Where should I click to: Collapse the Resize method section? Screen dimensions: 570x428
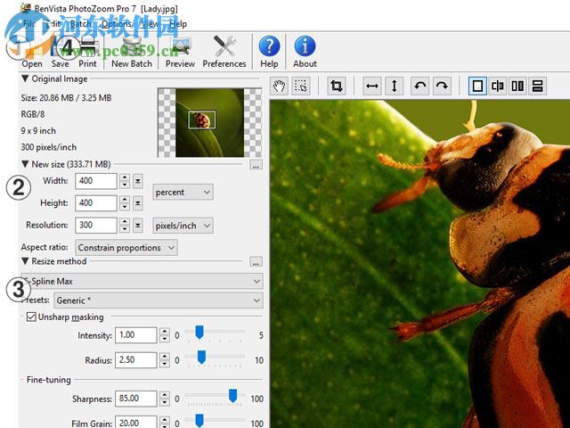pyautogui.click(x=25, y=261)
